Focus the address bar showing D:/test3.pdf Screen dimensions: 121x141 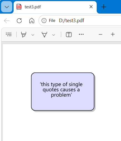pos(80,21)
